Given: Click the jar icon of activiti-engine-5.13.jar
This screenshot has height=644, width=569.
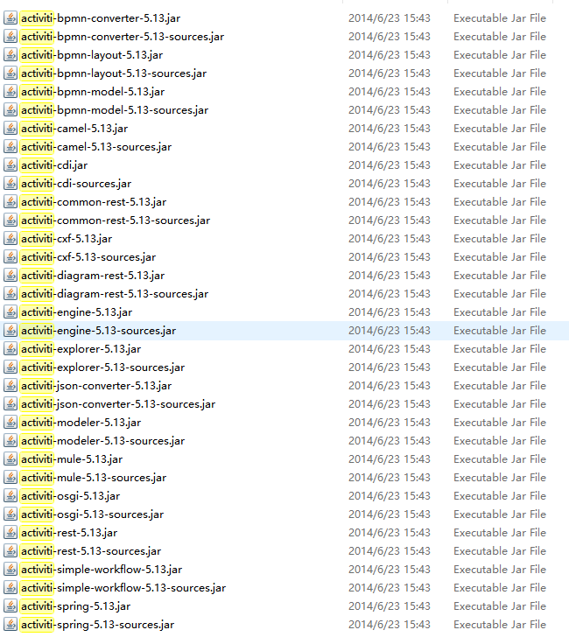Looking at the screenshot, I should click(x=11, y=312).
